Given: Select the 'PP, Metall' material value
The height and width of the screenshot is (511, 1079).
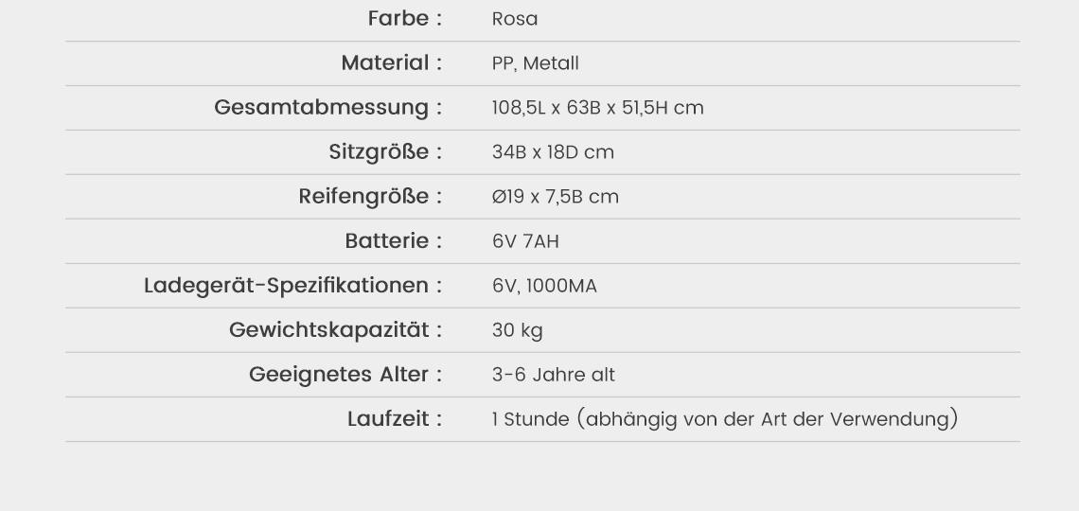Looking at the screenshot, I should [535, 64].
